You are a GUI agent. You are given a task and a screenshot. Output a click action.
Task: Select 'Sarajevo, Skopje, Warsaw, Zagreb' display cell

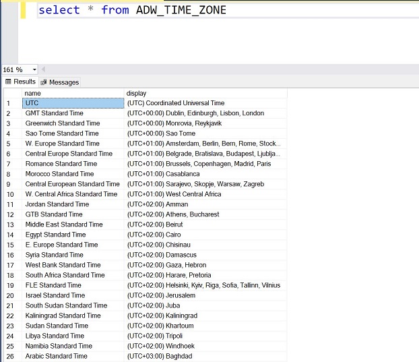point(205,184)
